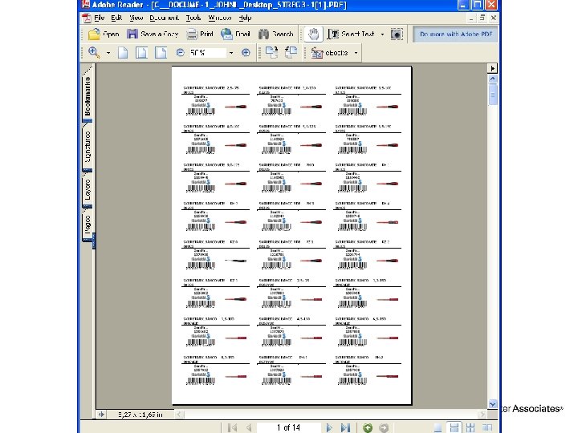The image size is (578, 433).
Task: Open the Help menu
Action: (245, 18)
